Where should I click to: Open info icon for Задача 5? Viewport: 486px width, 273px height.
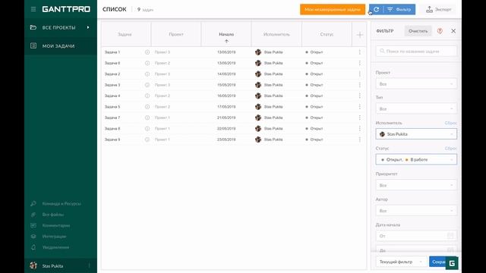[x=147, y=107]
